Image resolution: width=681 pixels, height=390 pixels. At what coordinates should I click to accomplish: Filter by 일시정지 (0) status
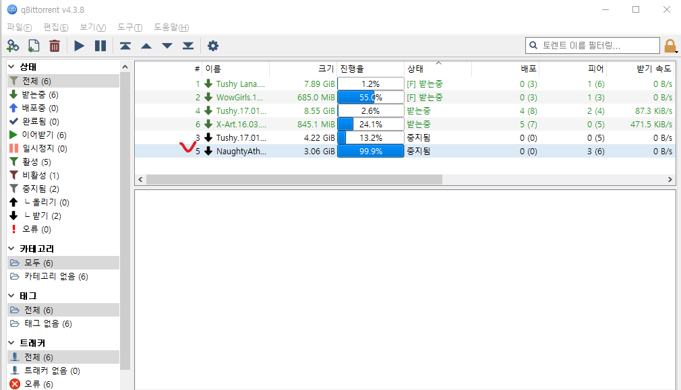[63, 148]
